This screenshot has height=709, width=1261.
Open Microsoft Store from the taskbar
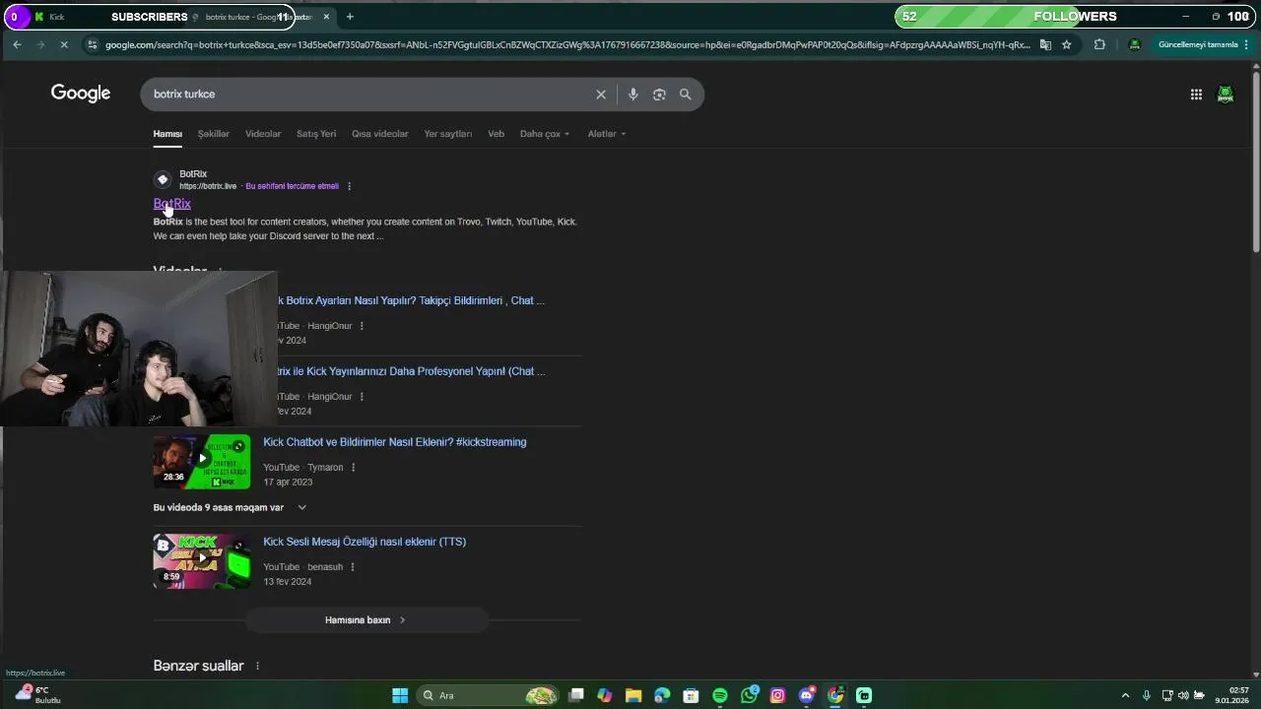click(x=691, y=695)
